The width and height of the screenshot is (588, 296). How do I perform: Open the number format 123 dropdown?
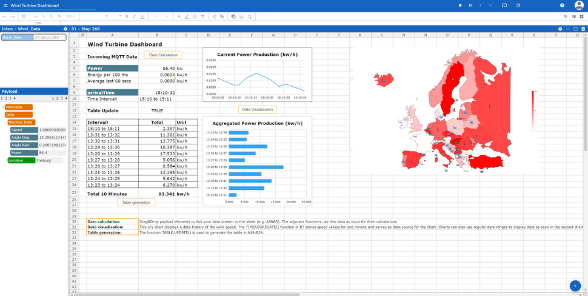click(70, 16)
